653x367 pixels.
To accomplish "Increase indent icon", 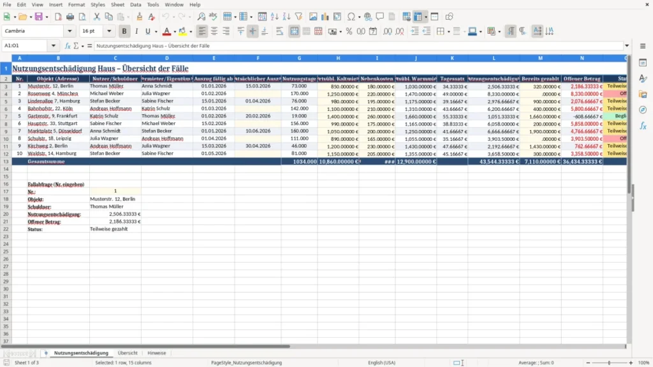I will [415, 31].
